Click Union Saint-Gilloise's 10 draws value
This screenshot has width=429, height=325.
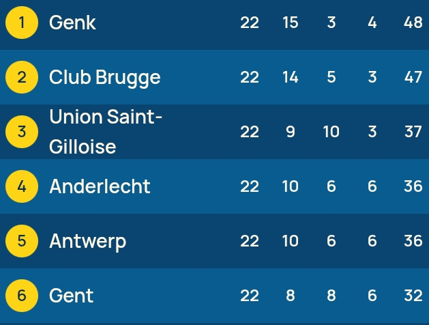click(x=331, y=132)
